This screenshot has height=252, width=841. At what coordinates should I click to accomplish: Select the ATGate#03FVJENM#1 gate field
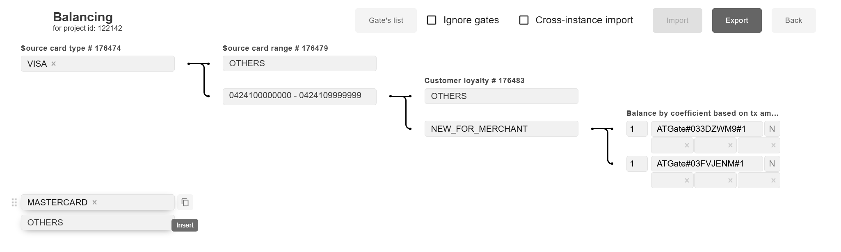point(706,164)
